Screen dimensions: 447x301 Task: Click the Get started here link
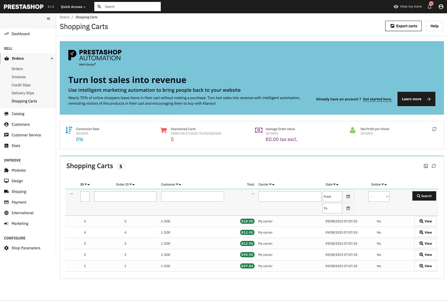tap(377, 99)
